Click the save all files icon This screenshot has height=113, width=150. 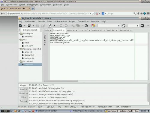coord(43,26)
